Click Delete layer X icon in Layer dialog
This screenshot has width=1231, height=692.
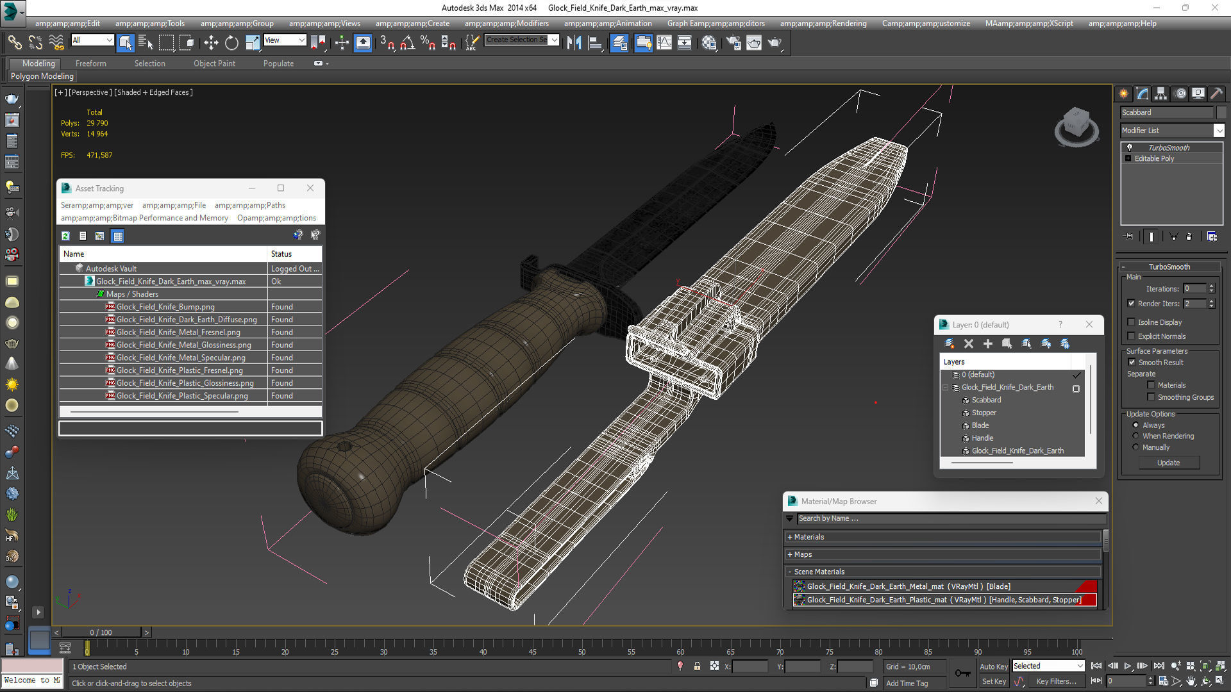[x=969, y=344]
